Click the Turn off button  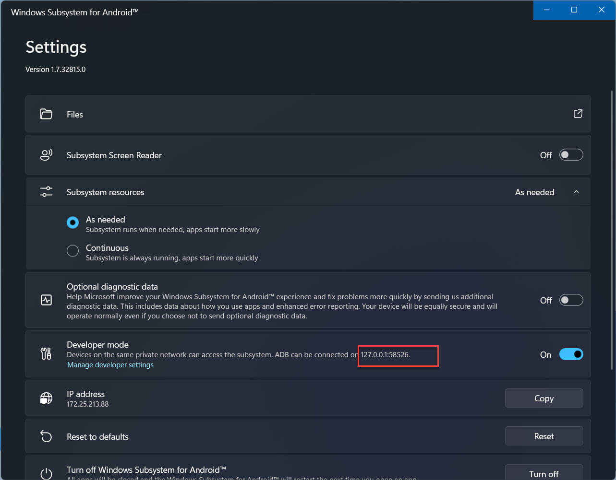pos(544,472)
